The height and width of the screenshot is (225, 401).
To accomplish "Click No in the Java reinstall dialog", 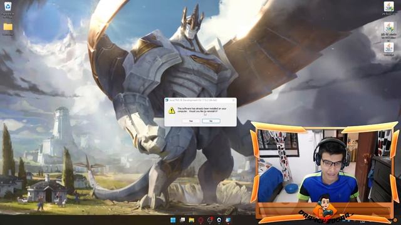I will 211,121.
